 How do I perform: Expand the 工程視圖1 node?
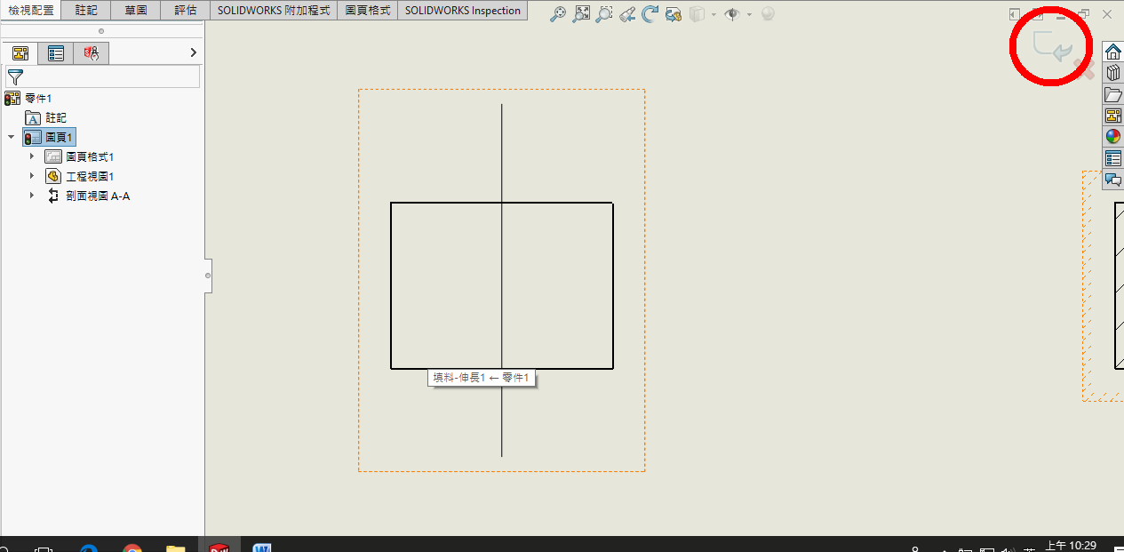[x=31, y=176]
